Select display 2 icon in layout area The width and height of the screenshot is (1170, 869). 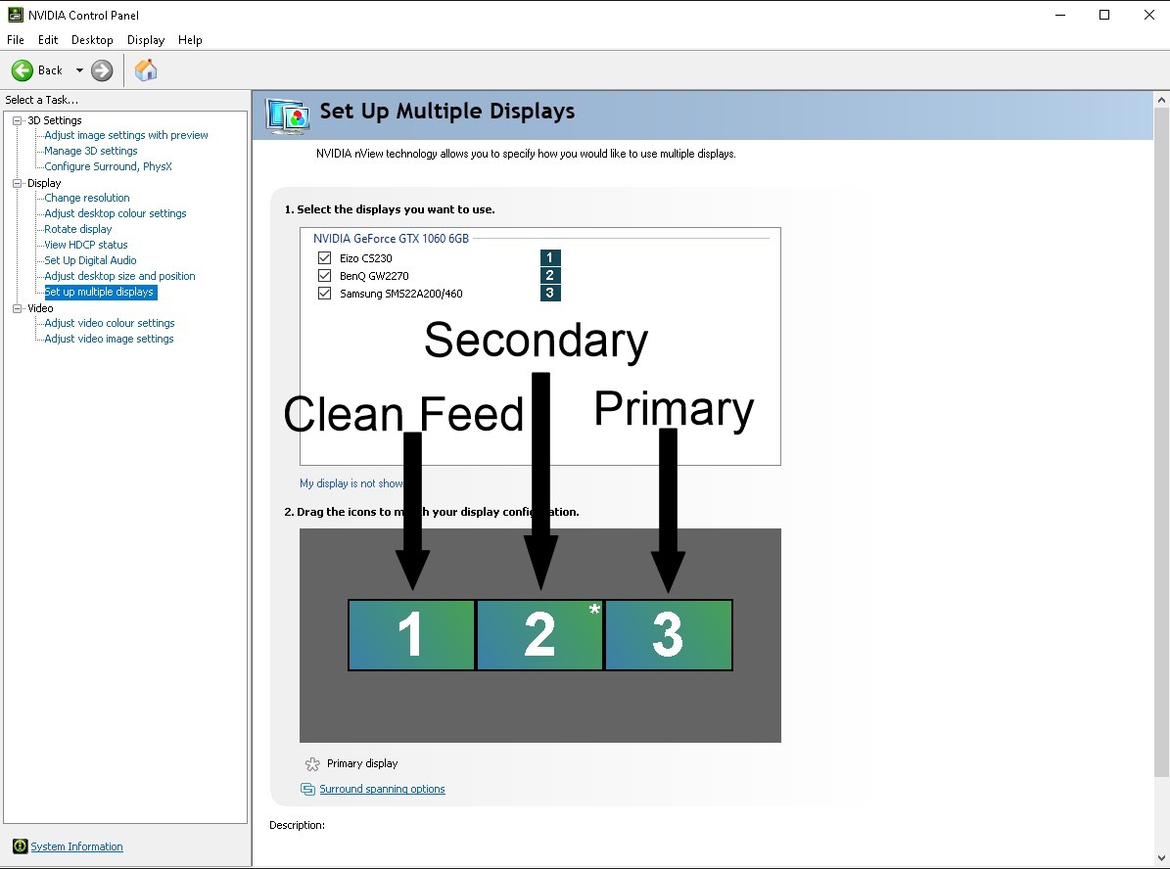click(539, 635)
